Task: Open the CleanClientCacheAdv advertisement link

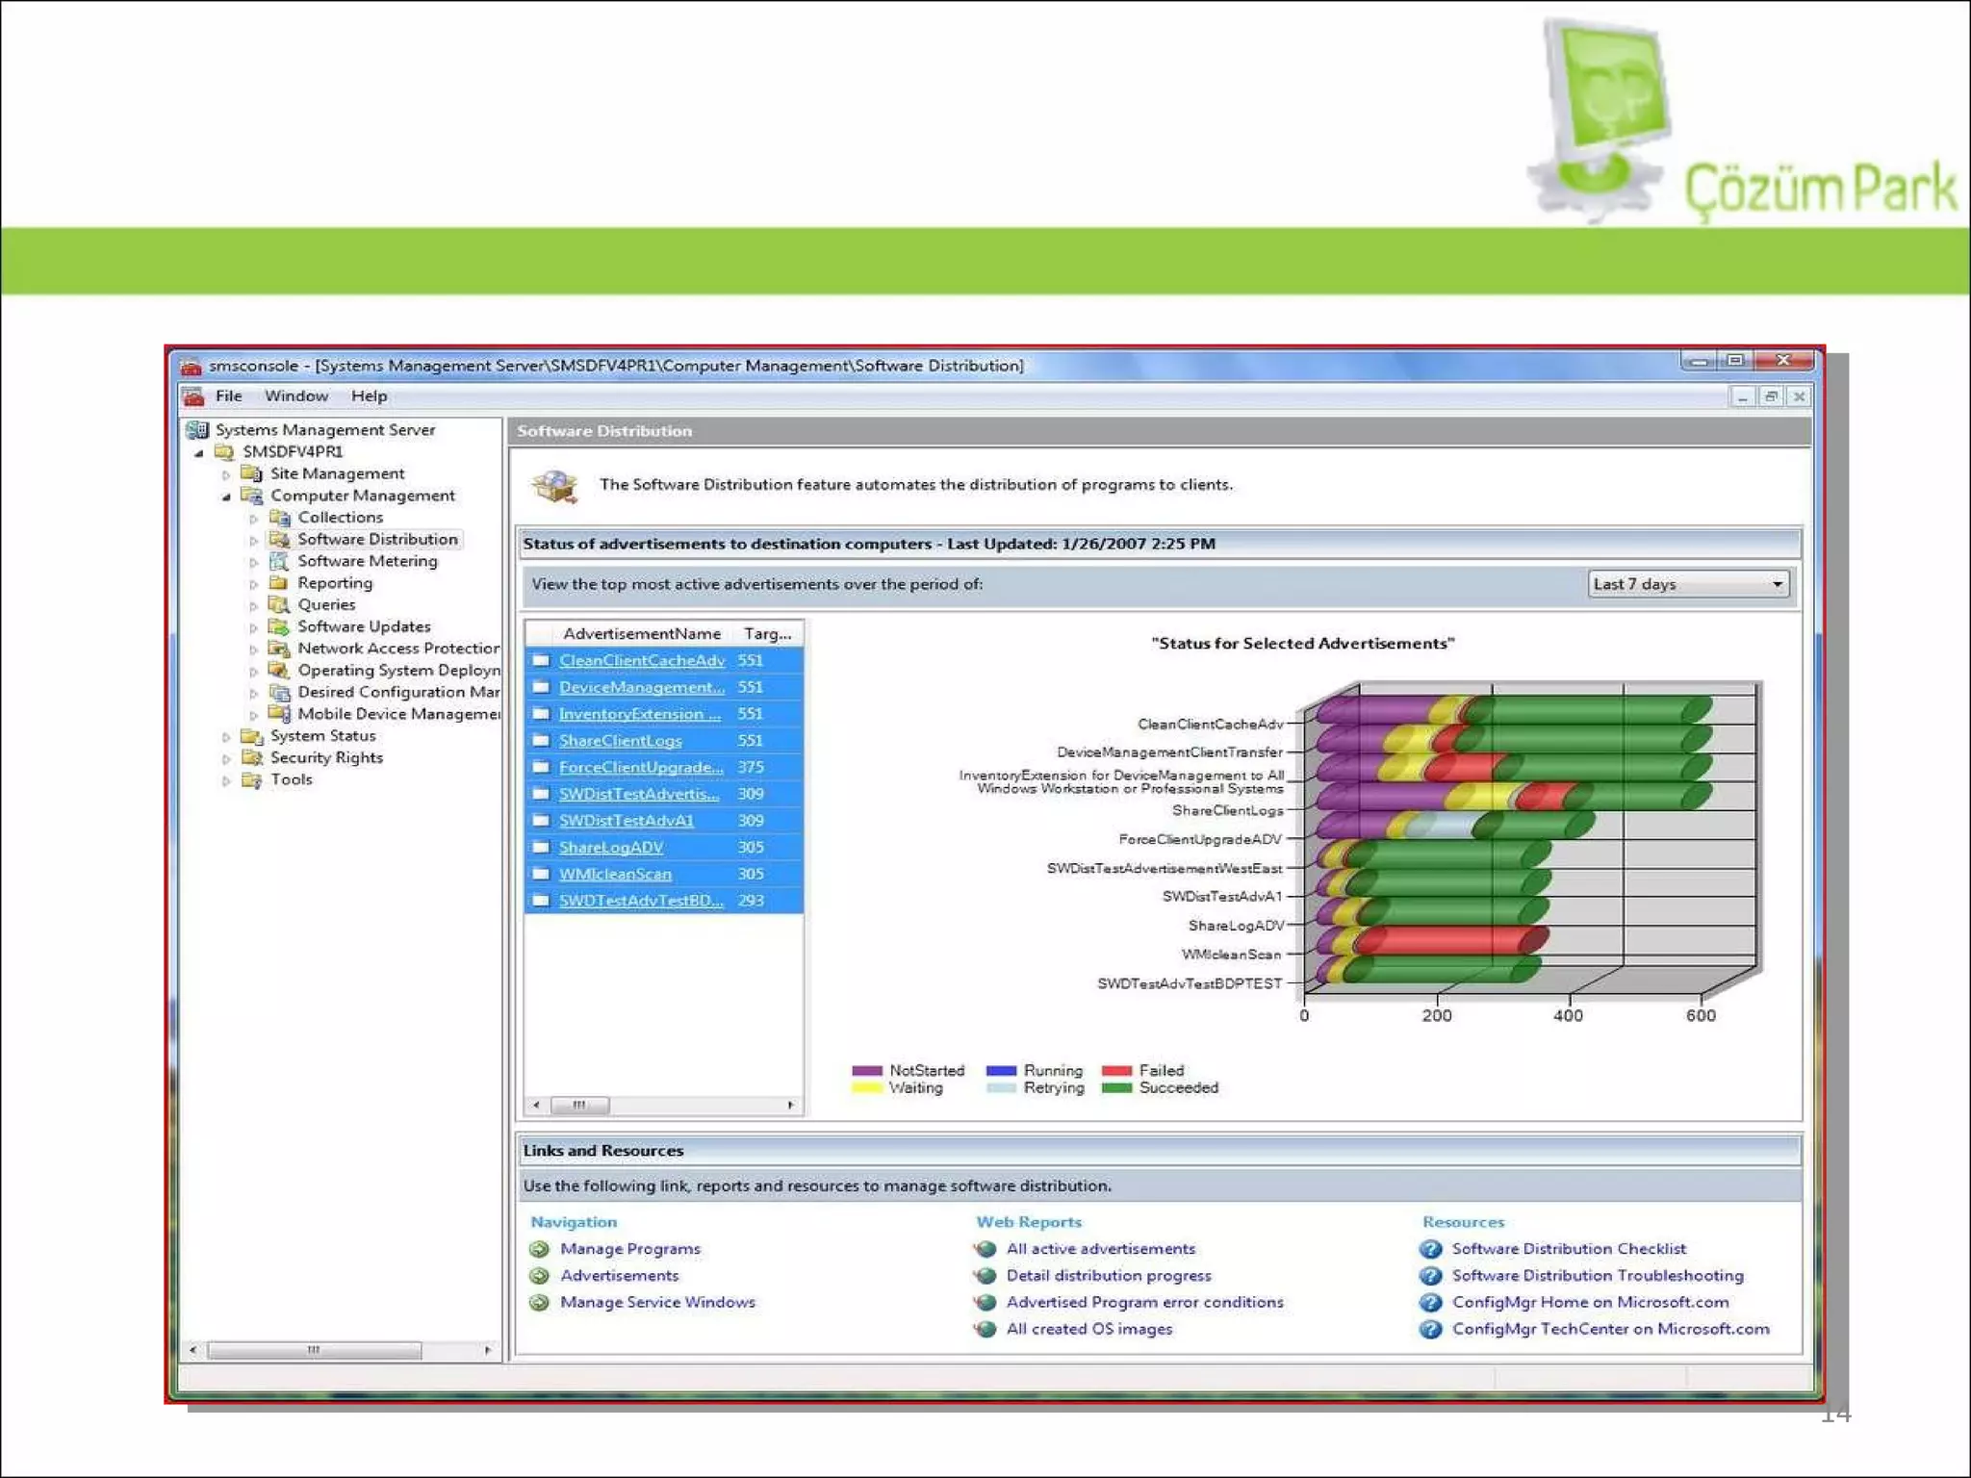Action: tap(641, 660)
